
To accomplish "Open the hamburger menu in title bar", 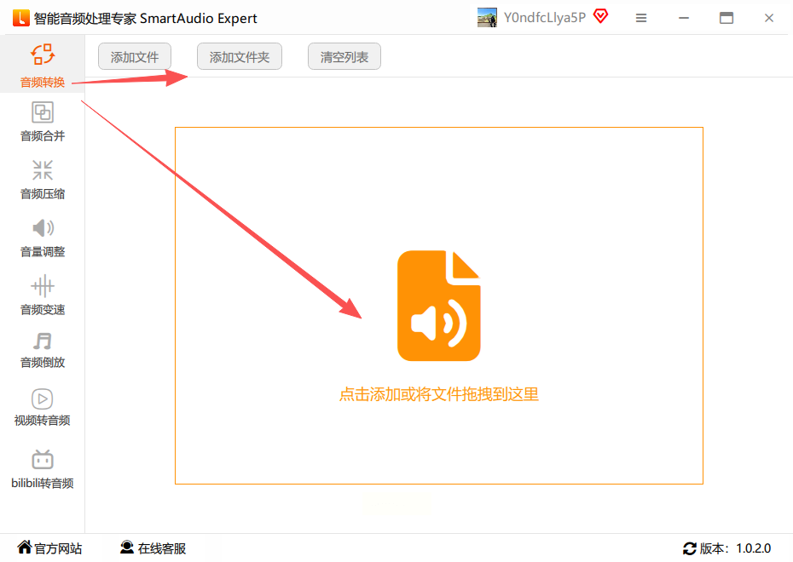I will [x=641, y=18].
